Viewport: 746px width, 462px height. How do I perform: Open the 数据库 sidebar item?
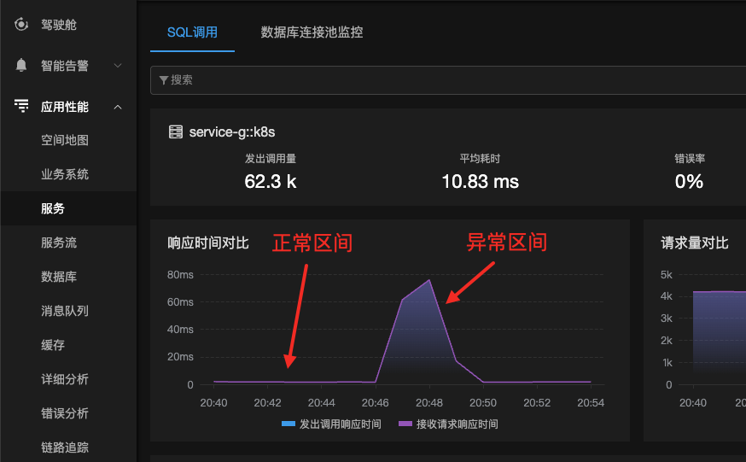click(59, 277)
